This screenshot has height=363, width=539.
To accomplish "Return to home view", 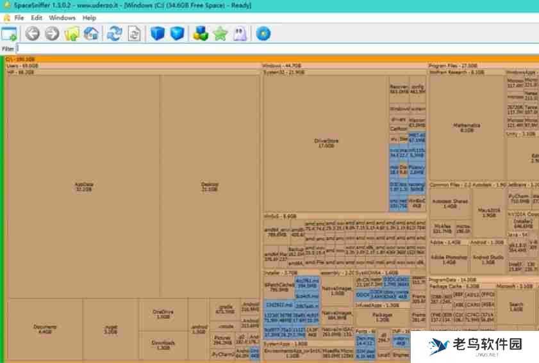I will point(92,34).
